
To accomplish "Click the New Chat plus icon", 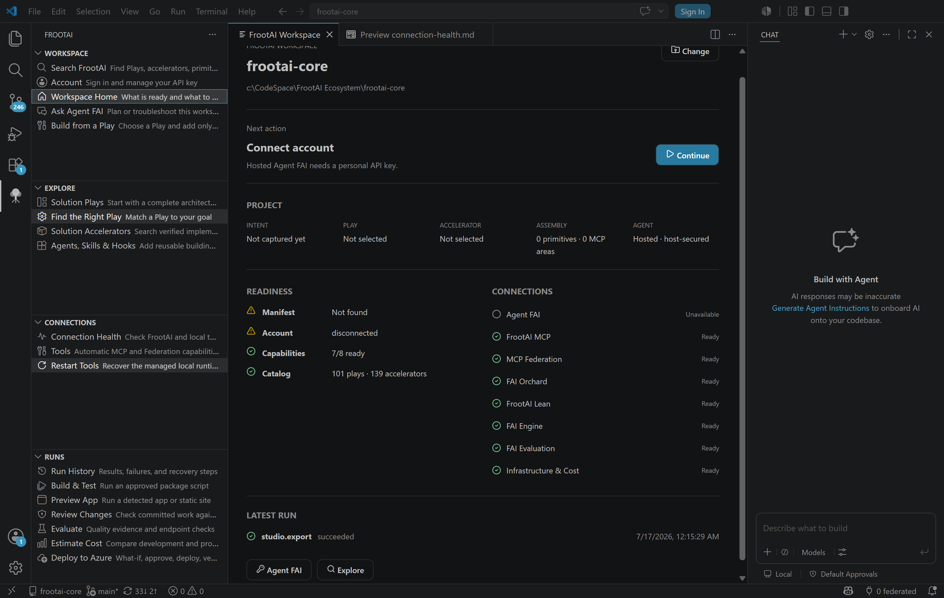I will click(842, 34).
